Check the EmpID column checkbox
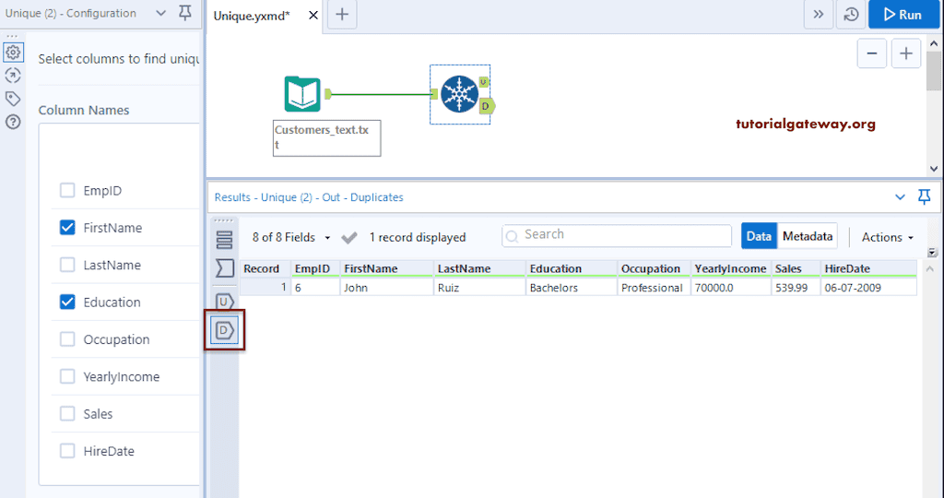The height and width of the screenshot is (498, 944). click(67, 191)
